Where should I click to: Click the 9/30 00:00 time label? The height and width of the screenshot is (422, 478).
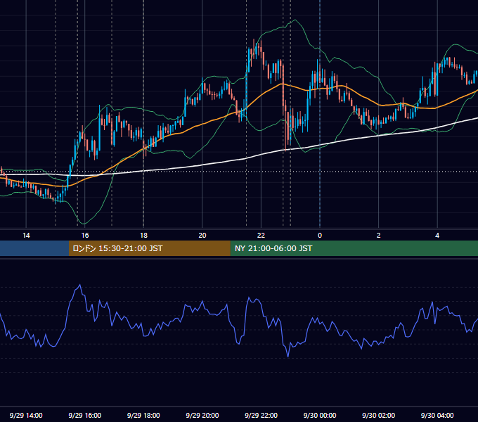tap(320, 415)
